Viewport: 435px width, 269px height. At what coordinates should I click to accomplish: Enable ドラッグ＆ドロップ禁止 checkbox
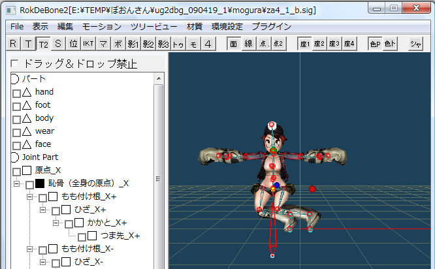(x=16, y=65)
